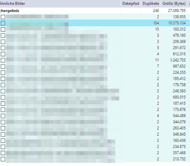Toggle checkbox for the 1.242.703 bytes row
Image resolution: width=190 pixels, height=166 pixels.
pos(3,60)
